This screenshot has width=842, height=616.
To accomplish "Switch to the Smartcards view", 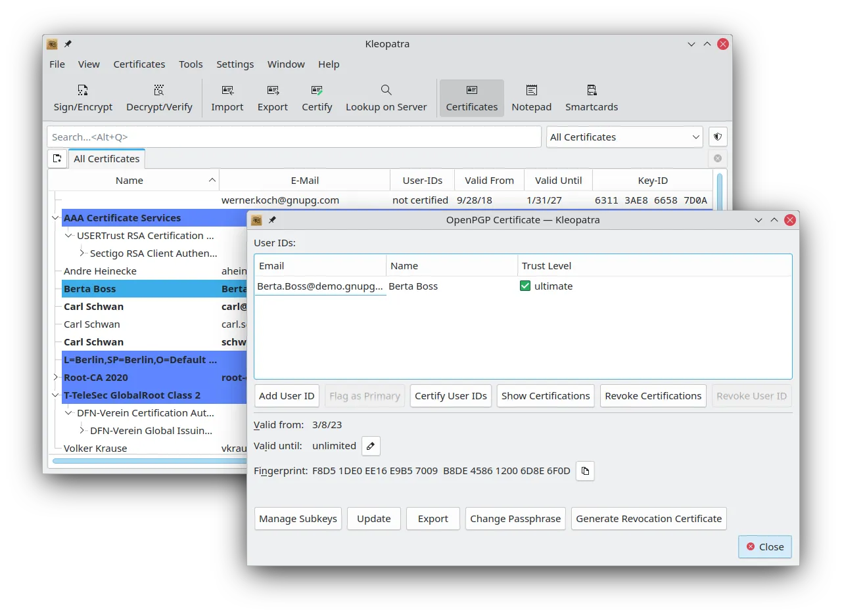I will point(591,97).
